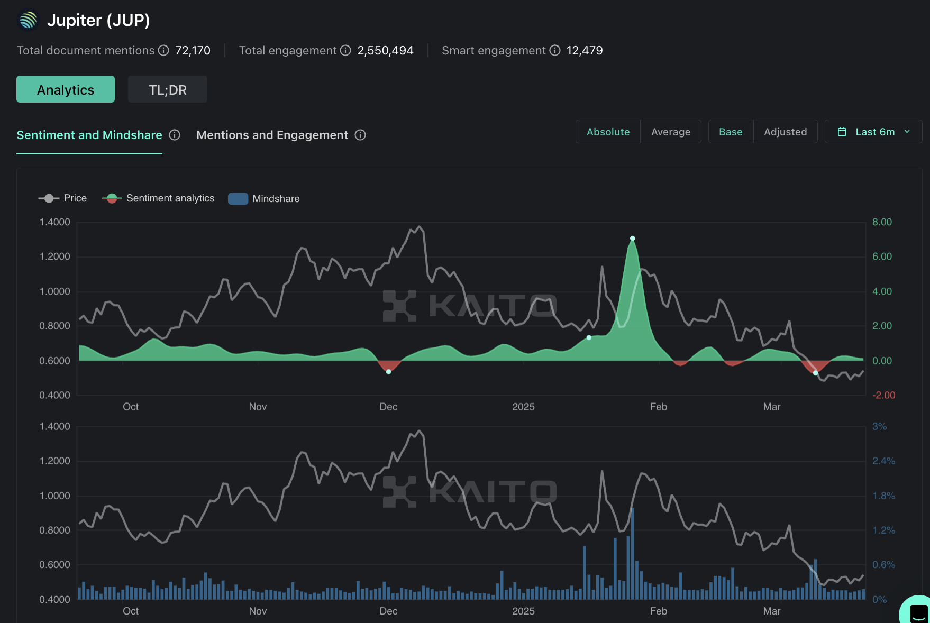Image resolution: width=930 pixels, height=623 pixels.
Task: Click the 2.4% mindshare axis label
Action: click(x=883, y=461)
